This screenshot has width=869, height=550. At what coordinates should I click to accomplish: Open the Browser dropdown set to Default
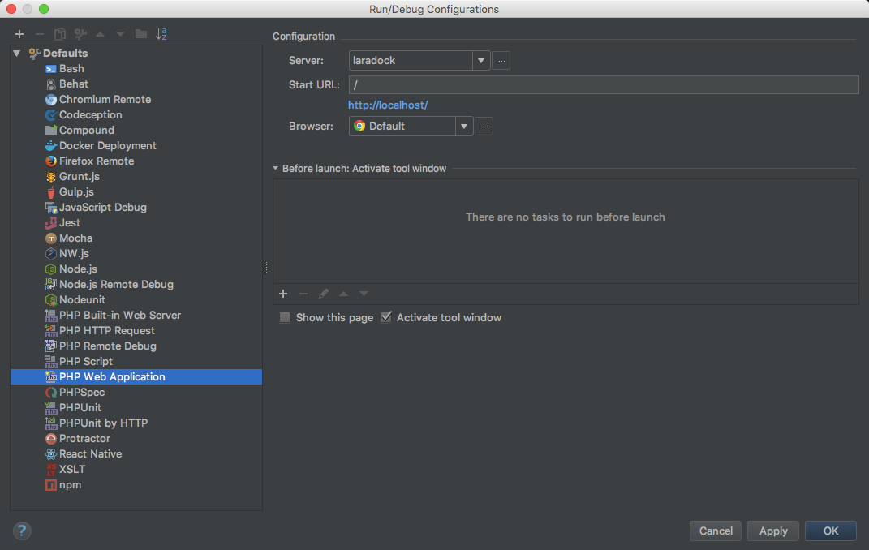click(x=464, y=127)
